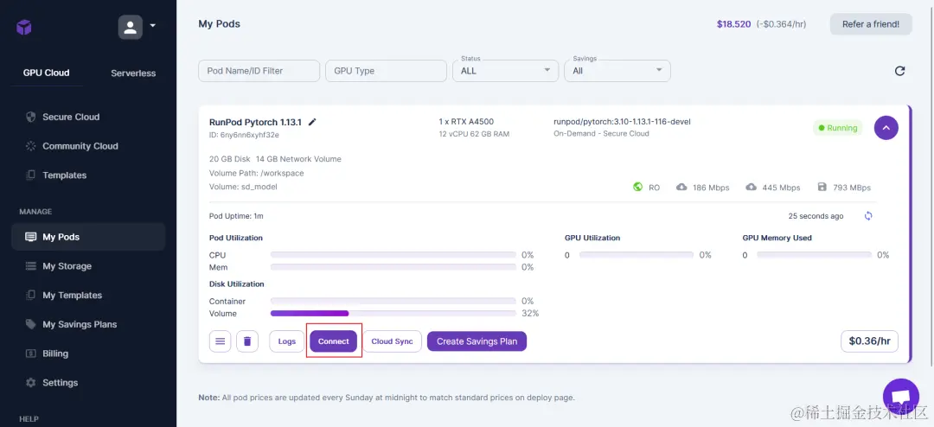
Task: Click the 1 x RTX A4500 text
Action: (x=466, y=122)
